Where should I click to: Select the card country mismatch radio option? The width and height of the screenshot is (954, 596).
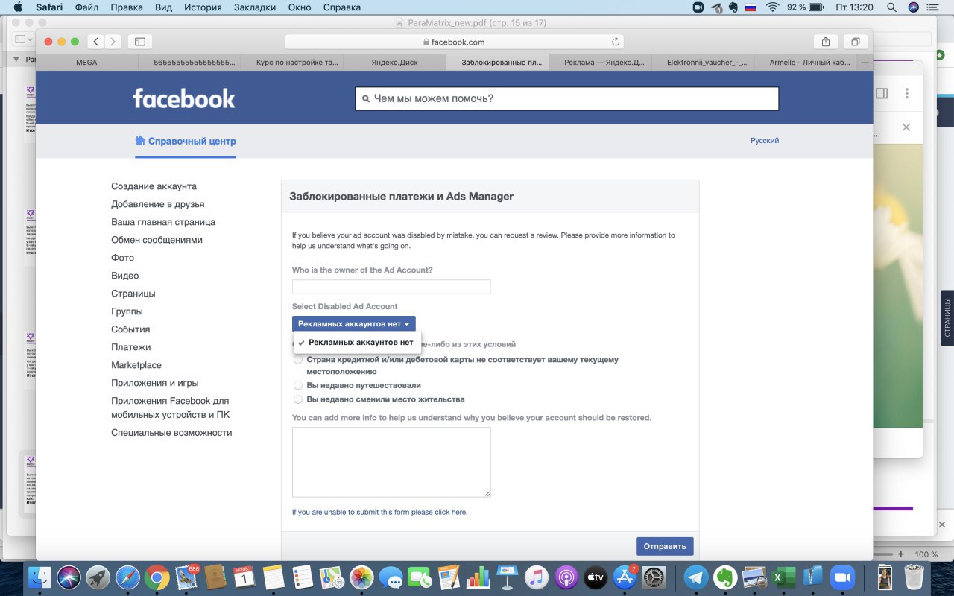(298, 360)
